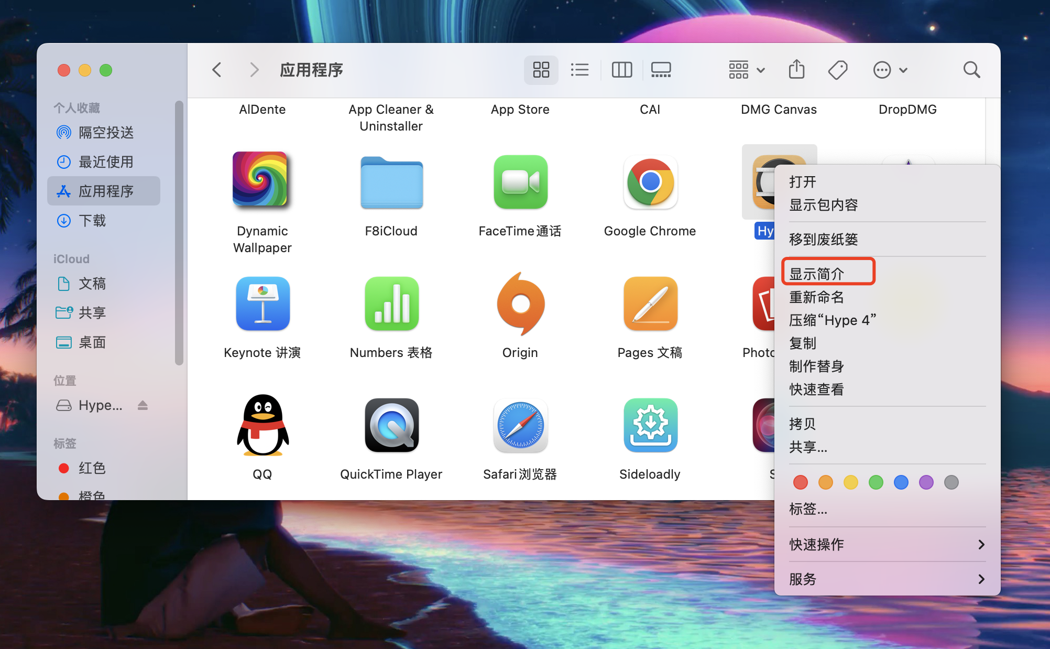1050x649 pixels.
Task: Choose 显示简介 from context menu
Action: point(888,274)
